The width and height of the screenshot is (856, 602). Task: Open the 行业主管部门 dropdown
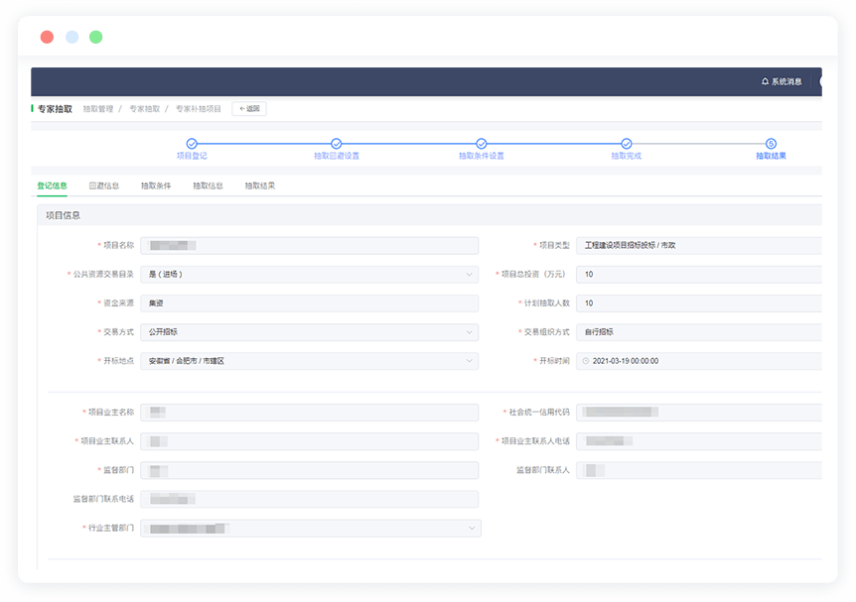471,529
